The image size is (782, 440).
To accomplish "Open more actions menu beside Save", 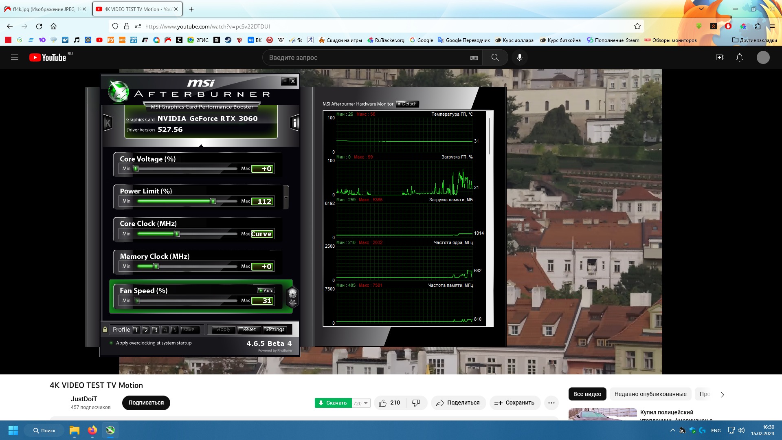I will pos(551,403).
